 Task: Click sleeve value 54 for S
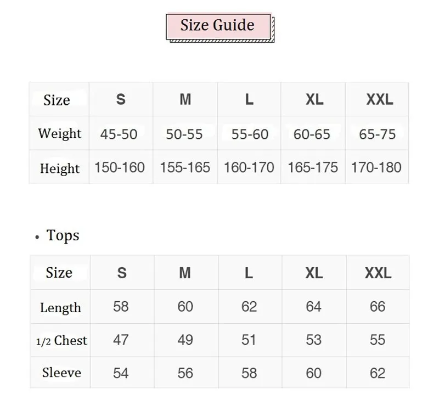click(x=121, y=373)
